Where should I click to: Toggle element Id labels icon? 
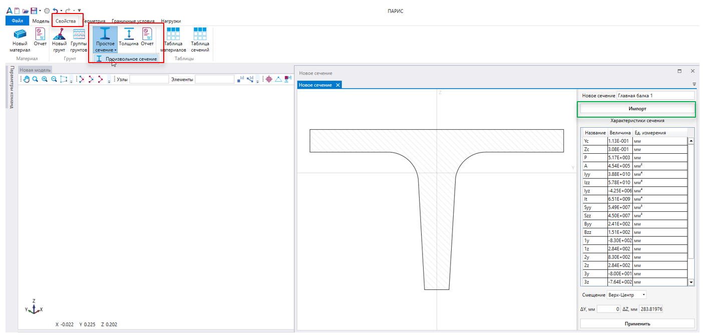click(x=250, y=79)
